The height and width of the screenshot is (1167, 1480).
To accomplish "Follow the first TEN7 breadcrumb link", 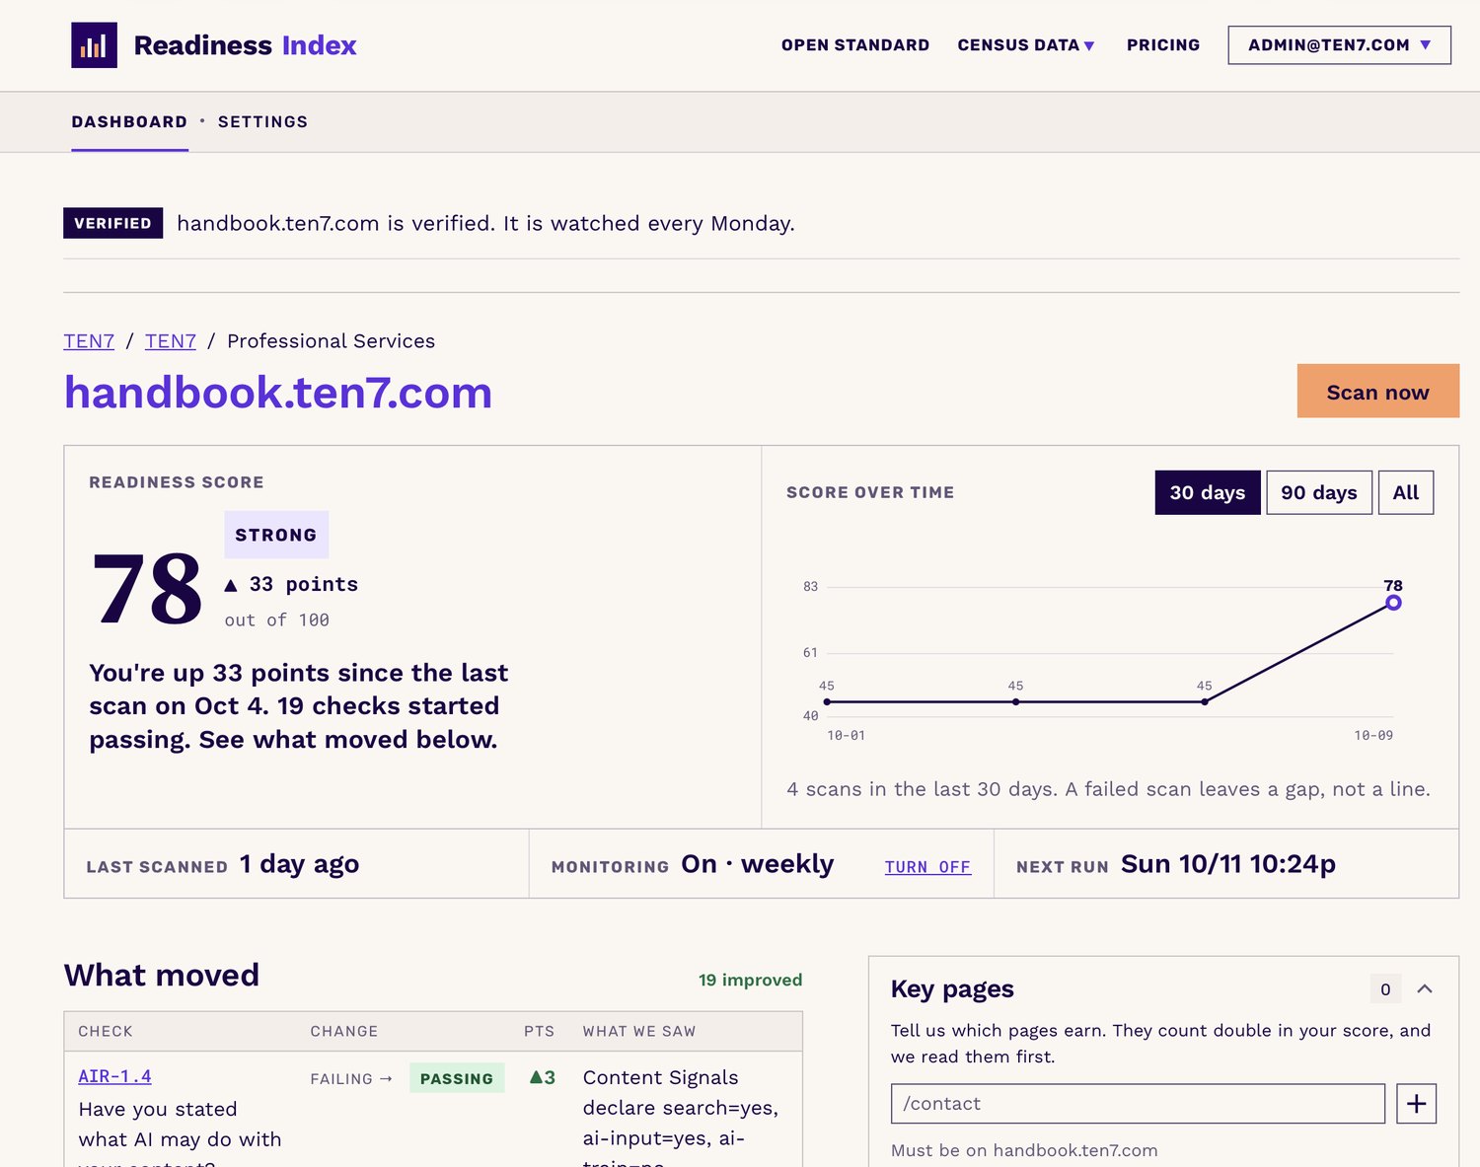I will (x=89, y=341).
